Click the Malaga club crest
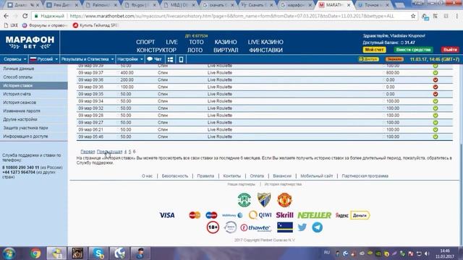 [x=264, y=200]
